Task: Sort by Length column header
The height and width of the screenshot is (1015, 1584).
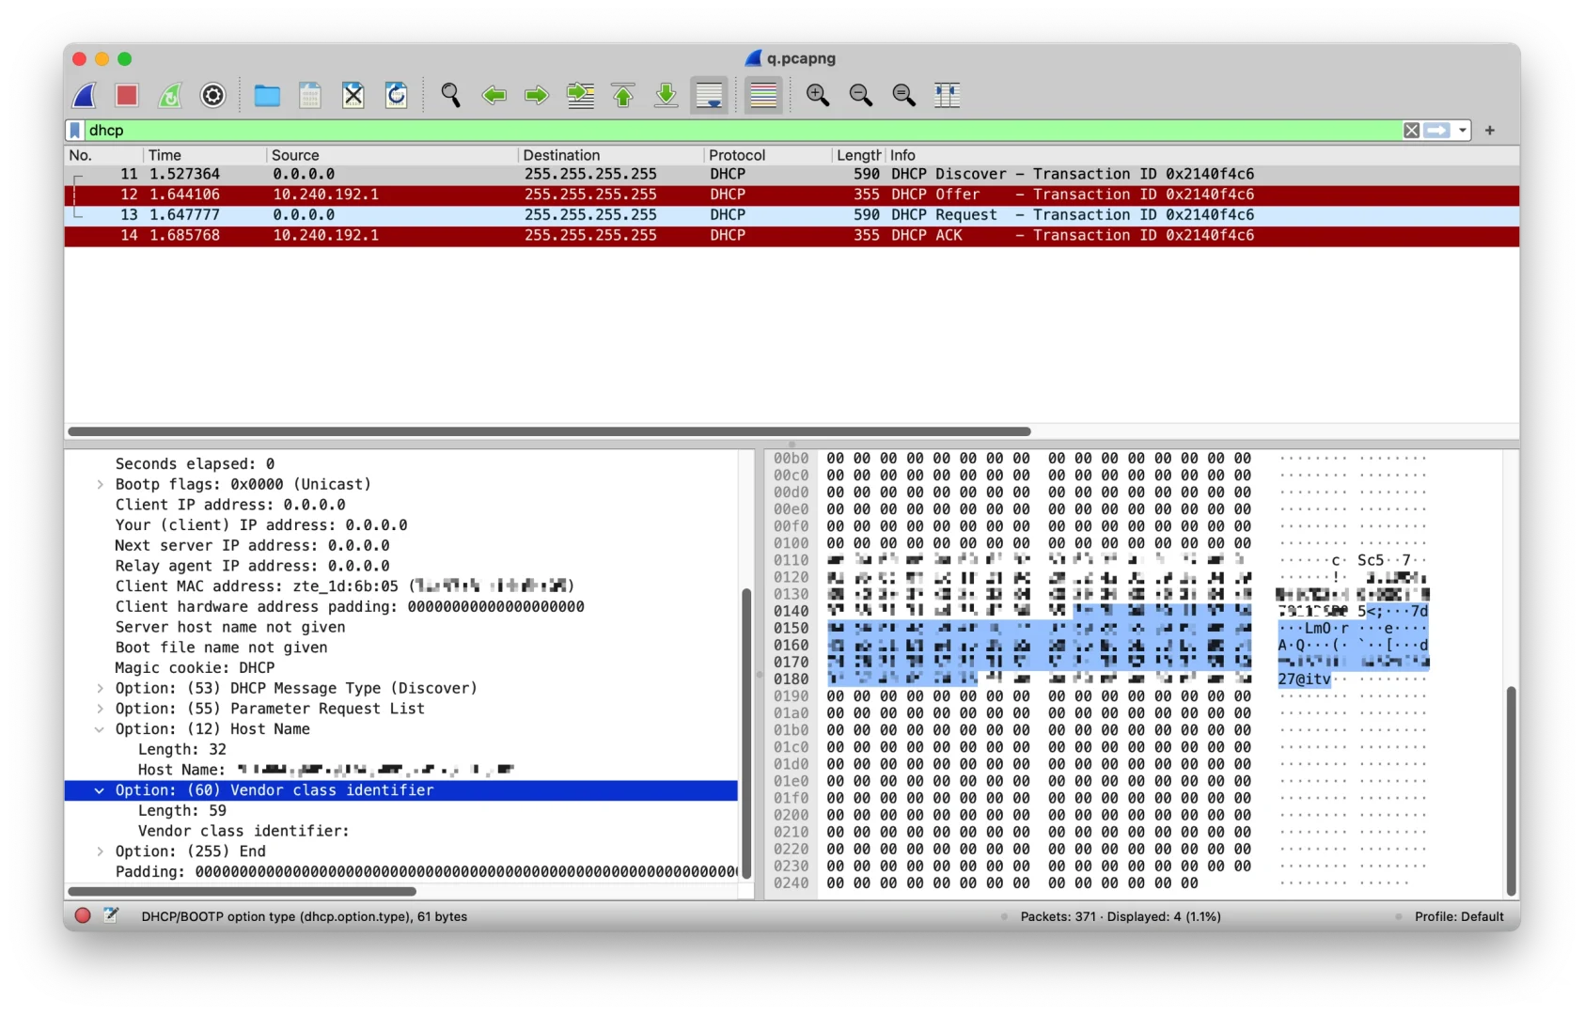Action: [858, 155]
